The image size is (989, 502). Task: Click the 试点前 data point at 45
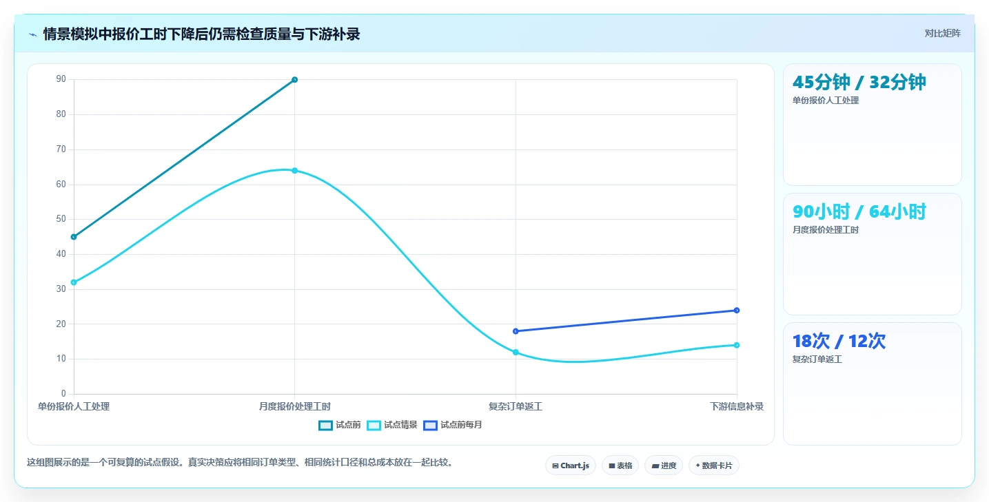(74, 237)
